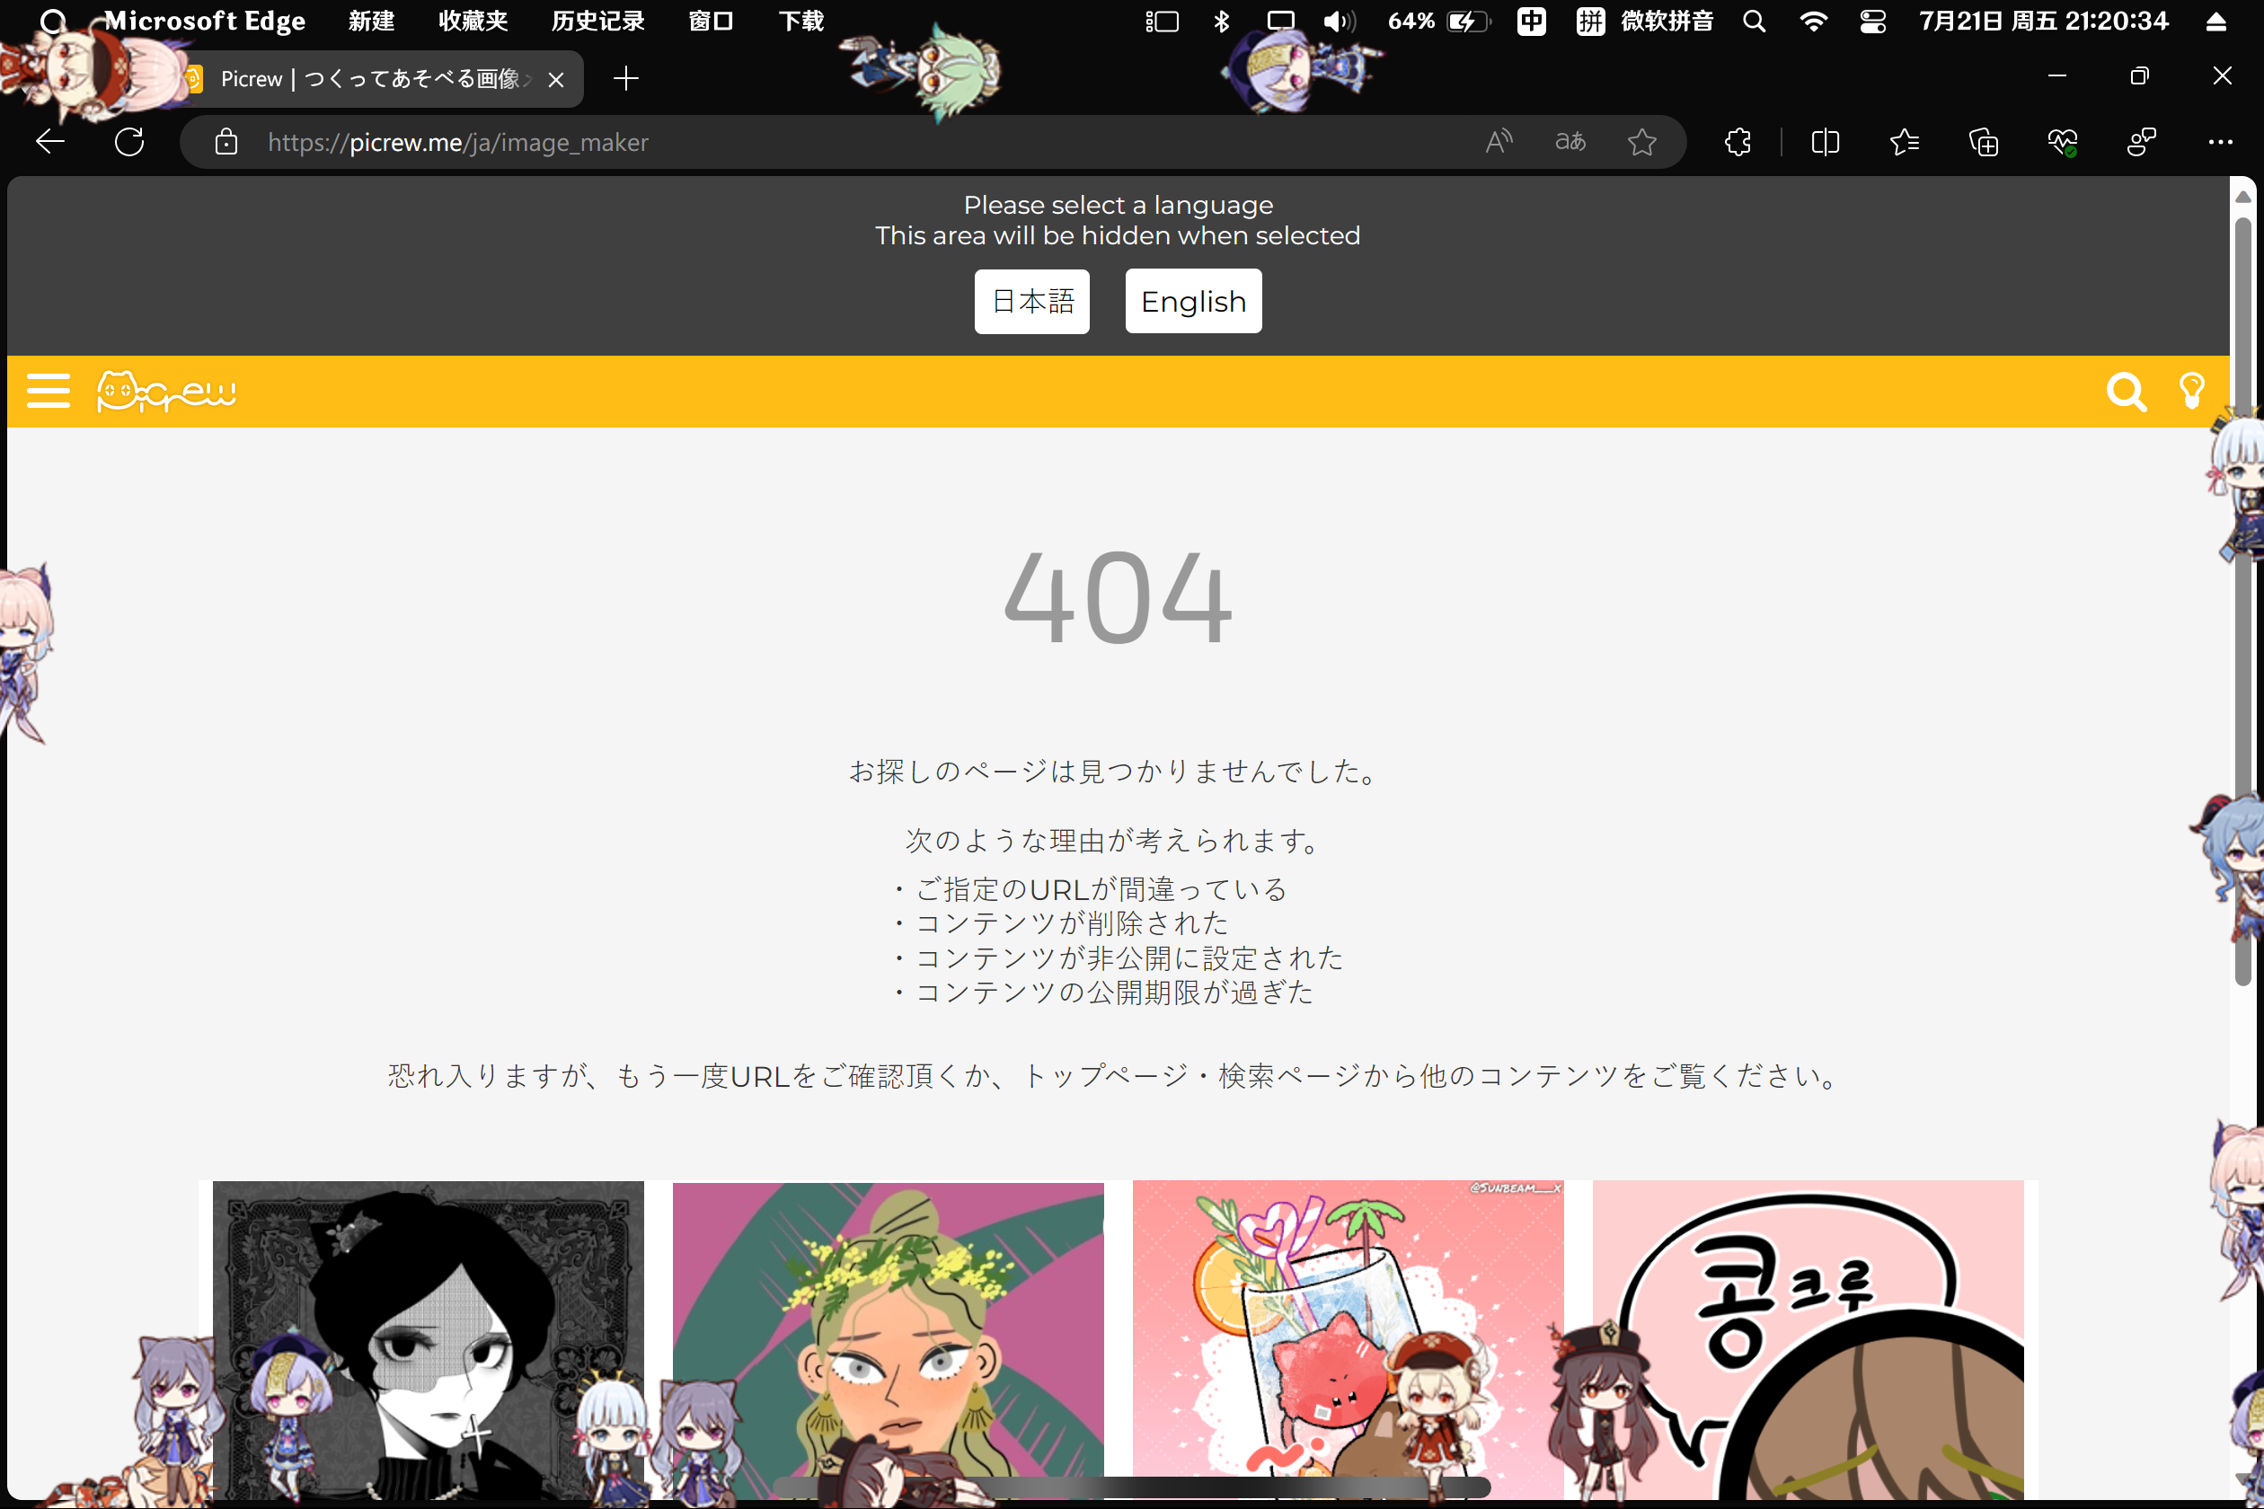
Task: Click text ご指定のURLが間違っている
Action: [x=1101, y=888]
